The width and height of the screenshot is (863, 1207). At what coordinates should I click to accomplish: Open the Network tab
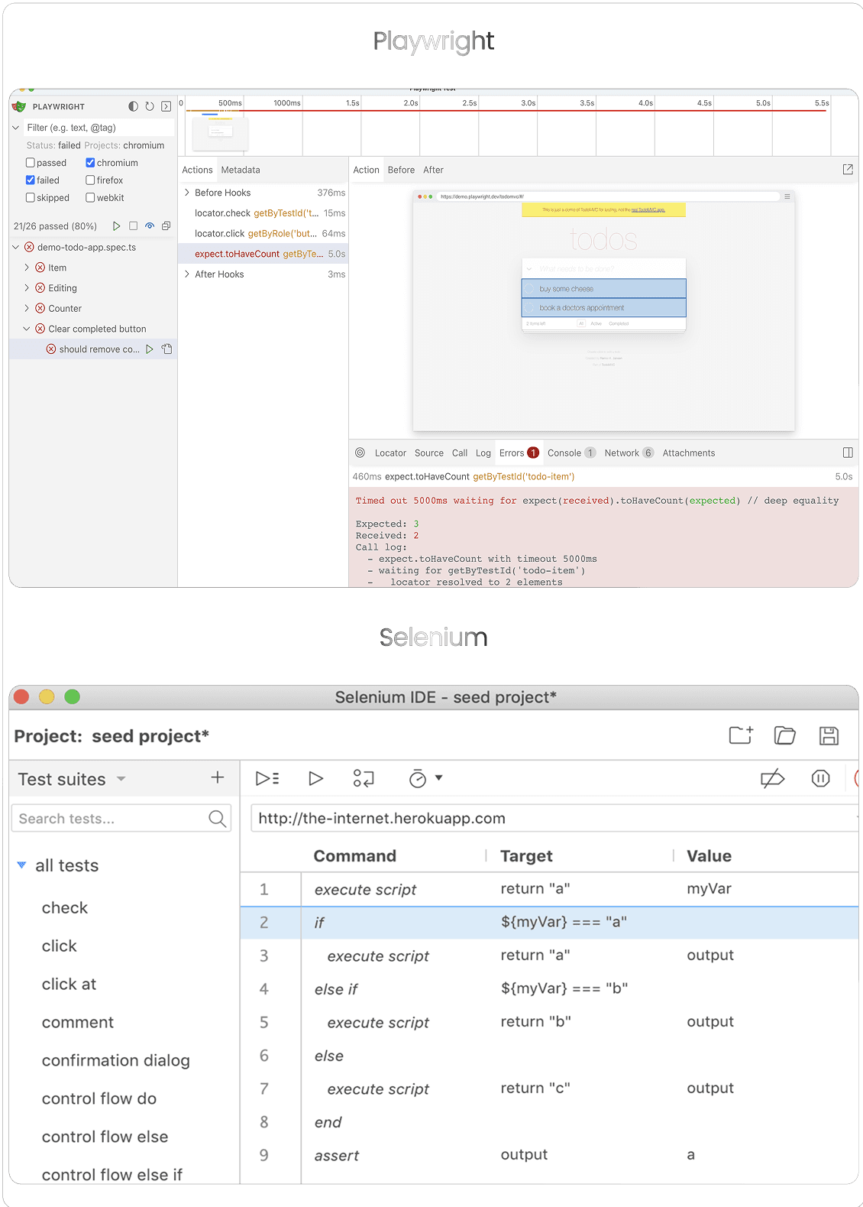[x=629, y=453]
